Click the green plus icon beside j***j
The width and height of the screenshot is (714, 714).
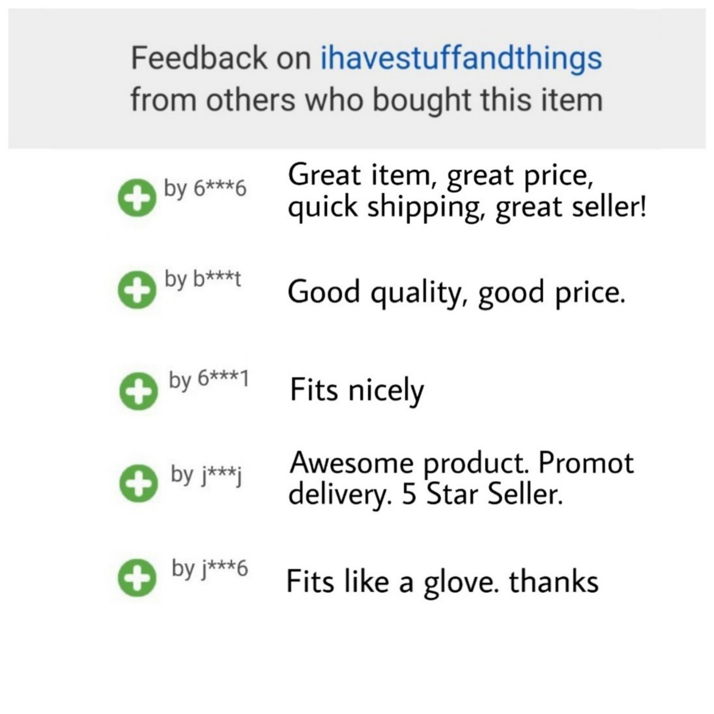point(138,483)
